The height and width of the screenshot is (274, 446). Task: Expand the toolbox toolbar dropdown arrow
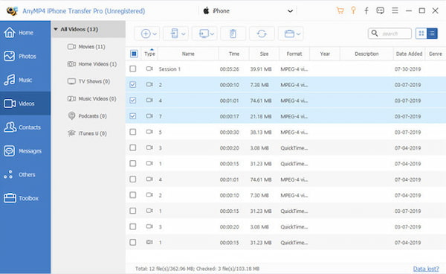point(298,34)
